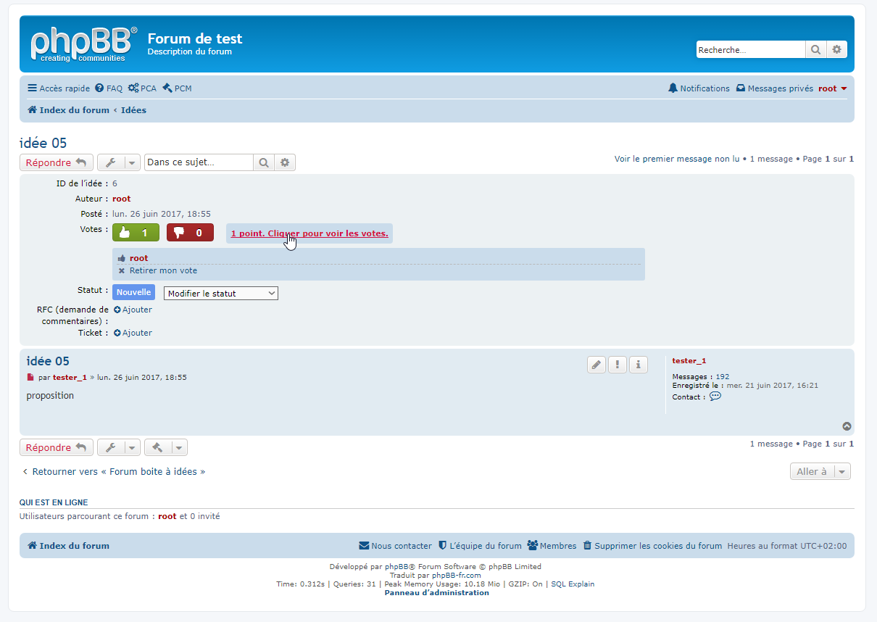
Task: Add an RFC via Ajouter link
Action: pos(133,310)
